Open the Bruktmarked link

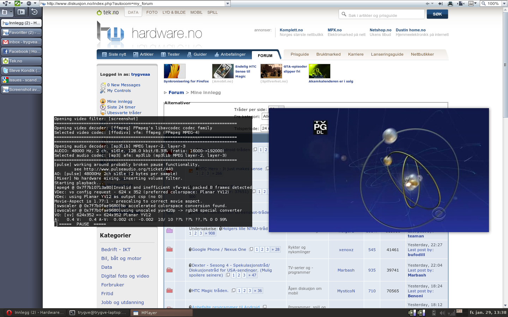(x=328, y=54)
